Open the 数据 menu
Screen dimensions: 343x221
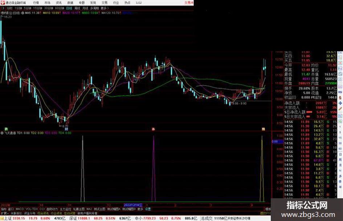(x=70, y=3)
